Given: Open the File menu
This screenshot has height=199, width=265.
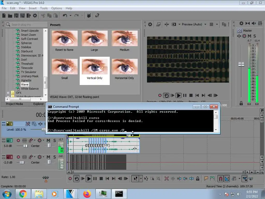Looking at the screenshot, I should click(4, 8).
